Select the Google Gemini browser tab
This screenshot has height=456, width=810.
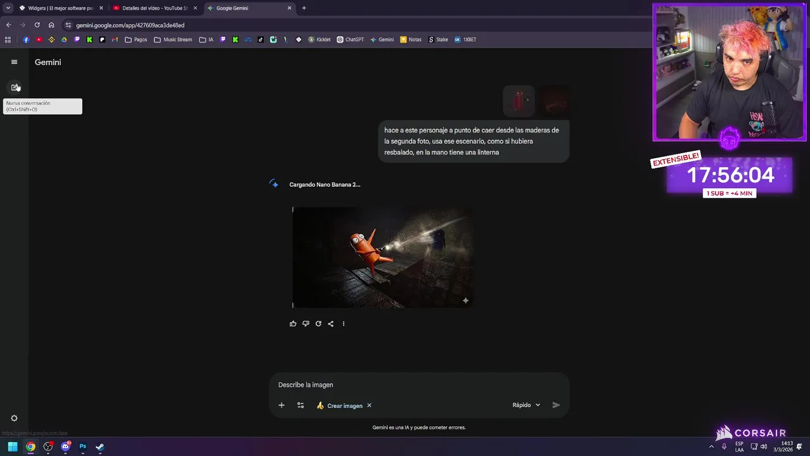click(249, 8)
